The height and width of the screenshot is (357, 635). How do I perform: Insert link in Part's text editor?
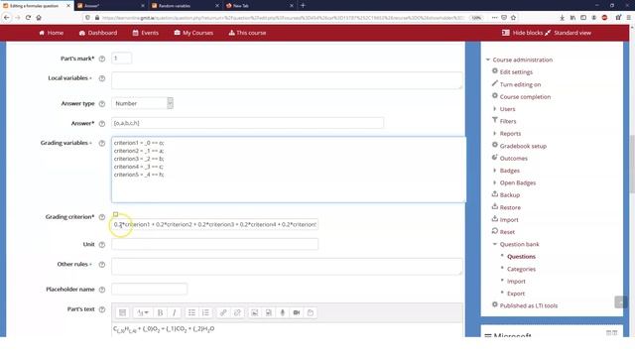pyautogui.click(x=223, y=313)
